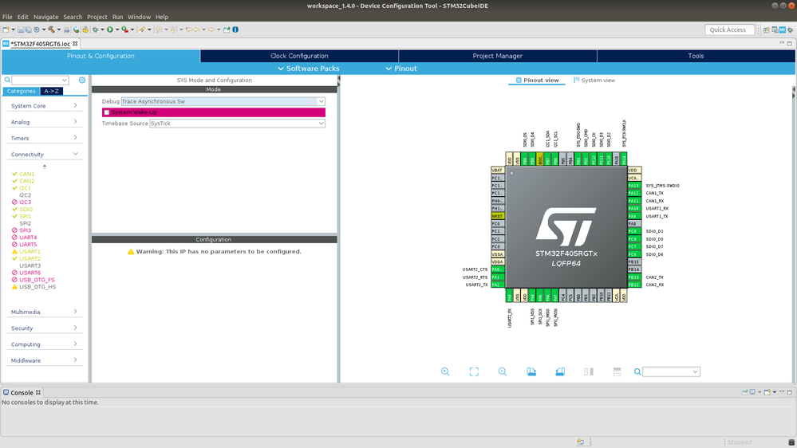Collapse the Connectivity category
Screen dimensions: 797x448
tap(44, 155)
